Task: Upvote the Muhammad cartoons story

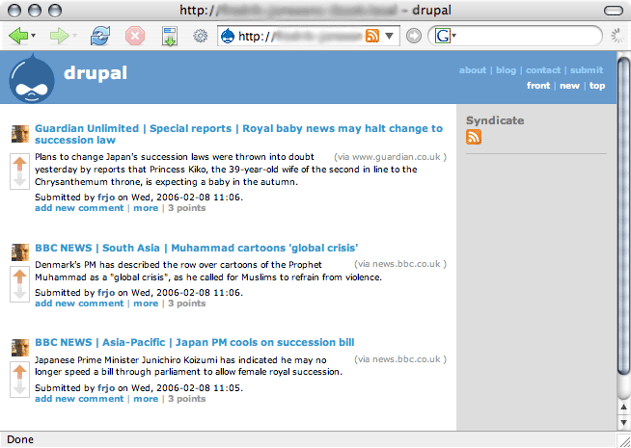Action: (18, 277)
